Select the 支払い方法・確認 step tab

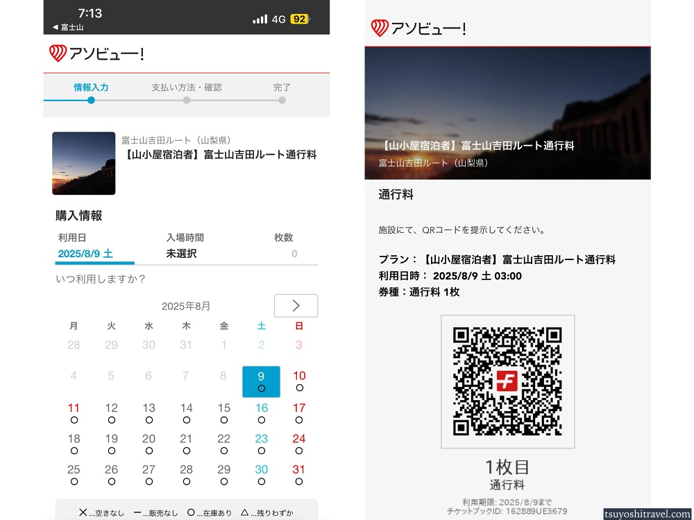(x=187, y=88)
